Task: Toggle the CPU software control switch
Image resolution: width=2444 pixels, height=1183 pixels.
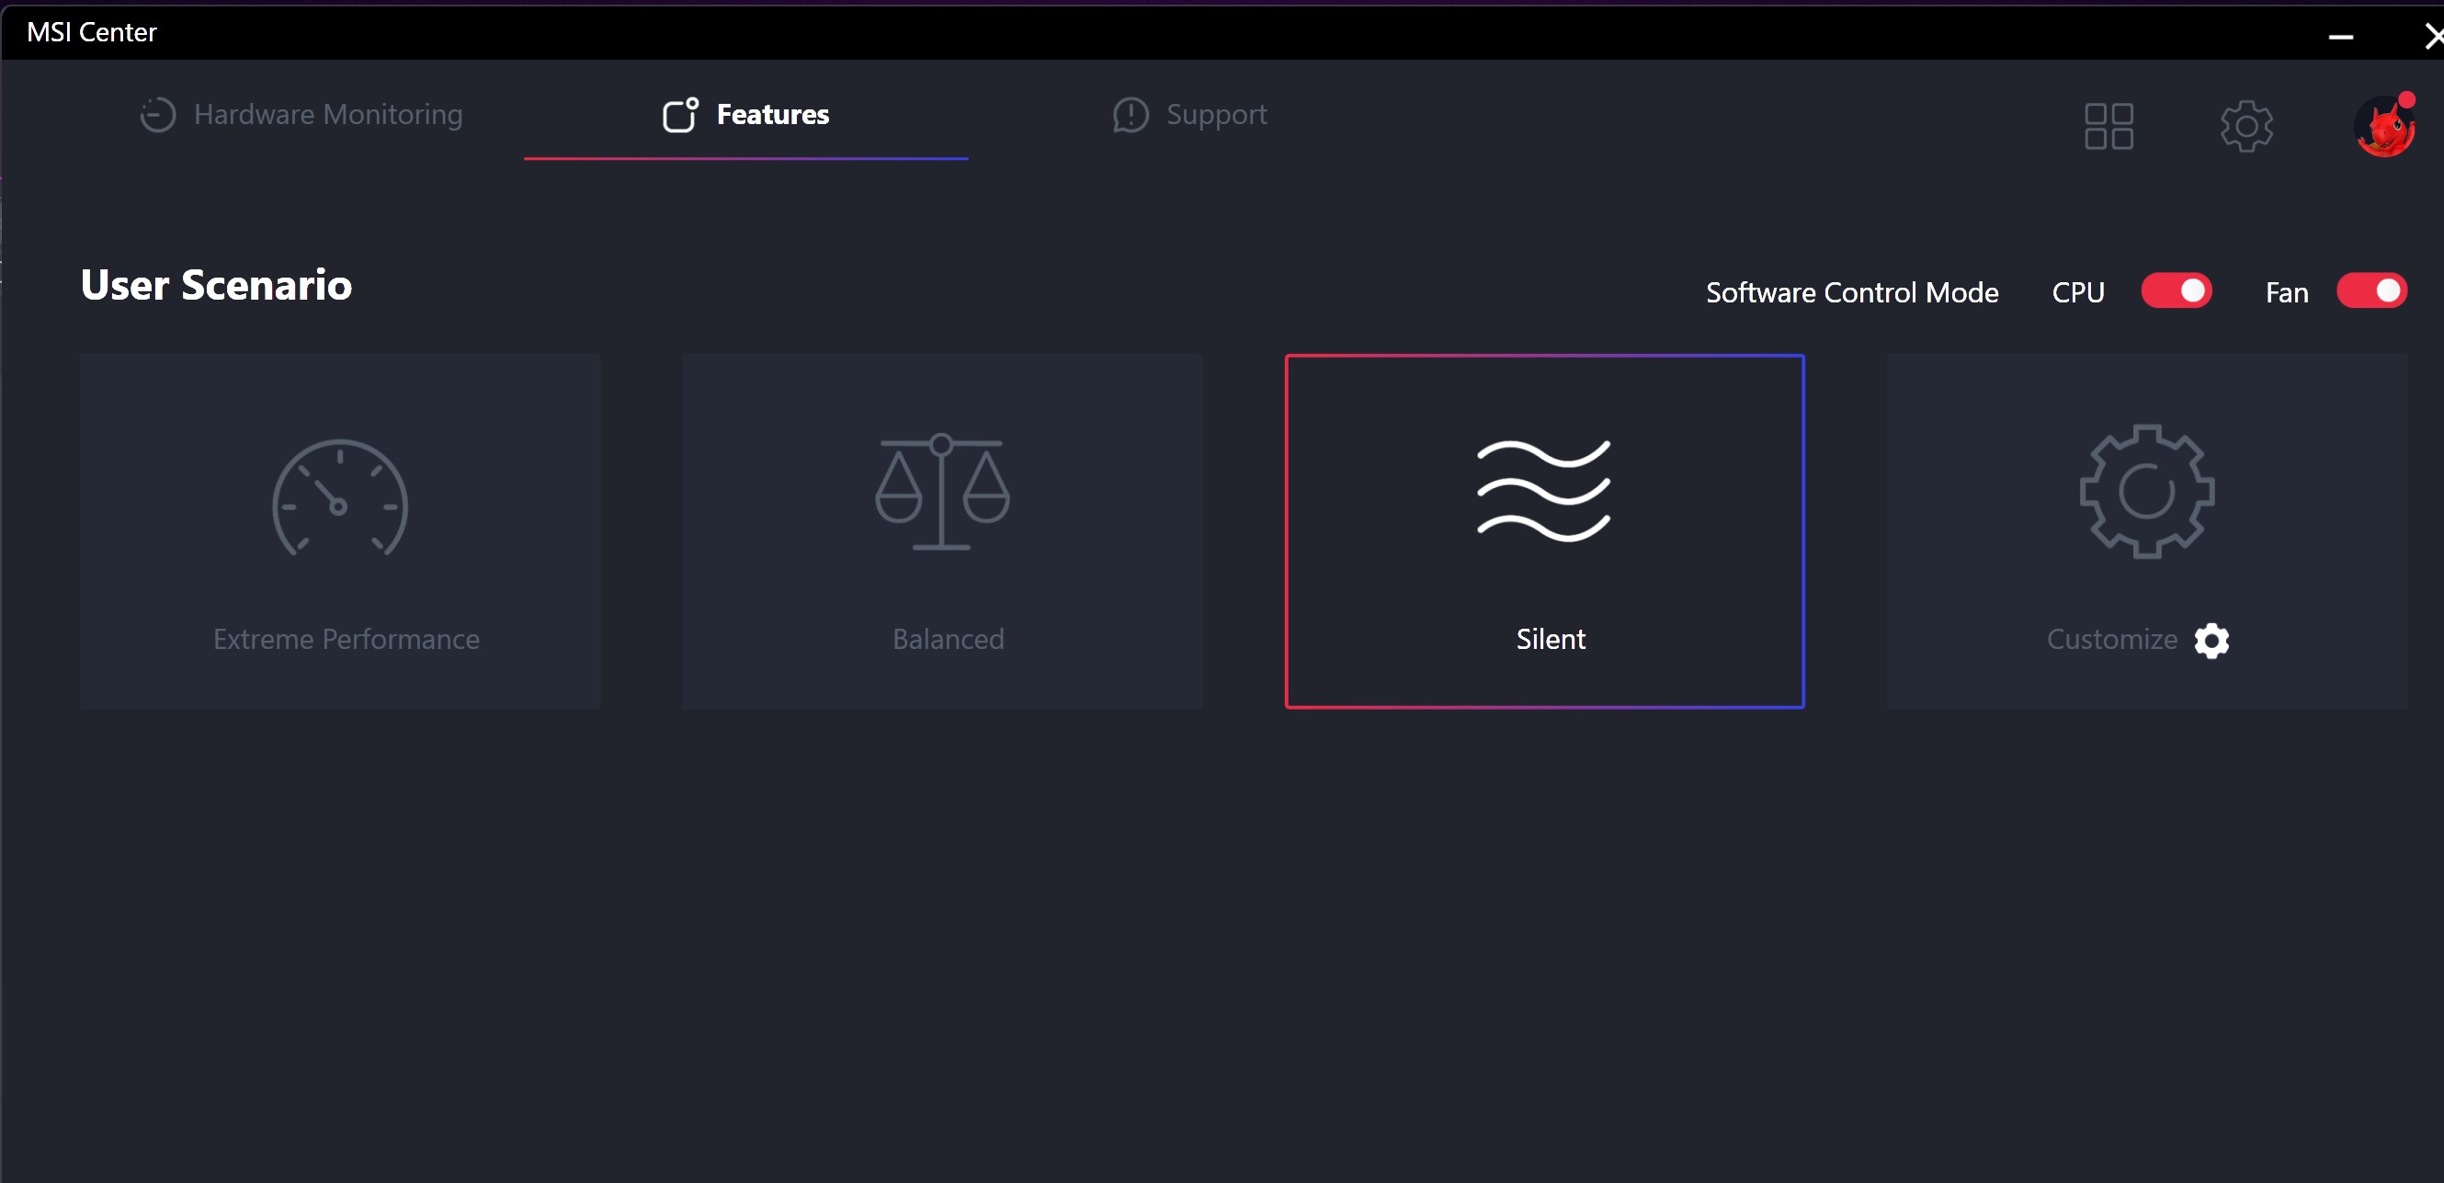Action: coord(2177,291)
